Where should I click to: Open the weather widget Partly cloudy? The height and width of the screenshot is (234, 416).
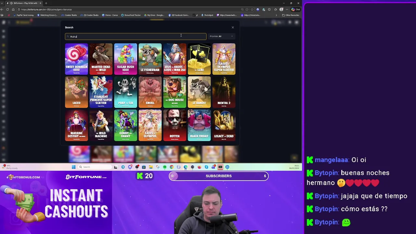click(10, 167)
